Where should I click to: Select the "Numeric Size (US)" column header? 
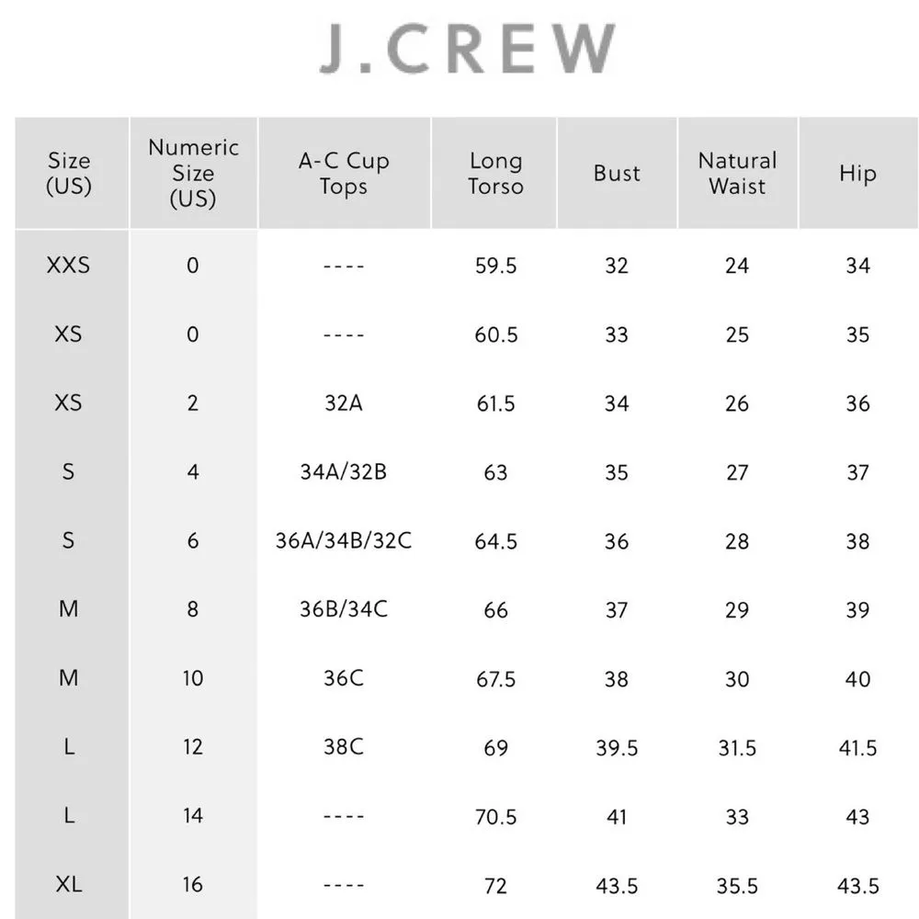pos(193,173)
